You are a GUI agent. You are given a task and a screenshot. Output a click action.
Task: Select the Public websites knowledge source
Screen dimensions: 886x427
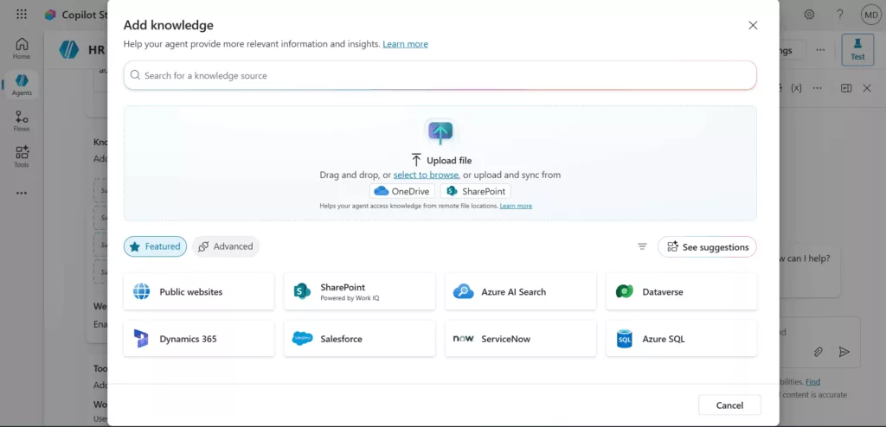[199, 291]
